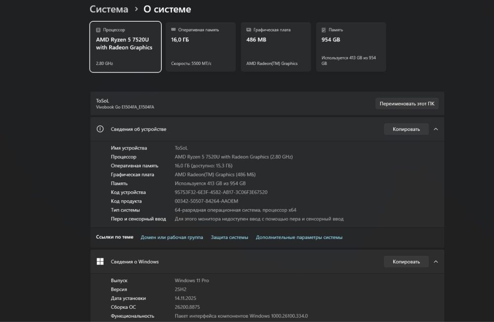Click the graphics card icon
This screenshot has height=322, width=494.
click(248, 30)
